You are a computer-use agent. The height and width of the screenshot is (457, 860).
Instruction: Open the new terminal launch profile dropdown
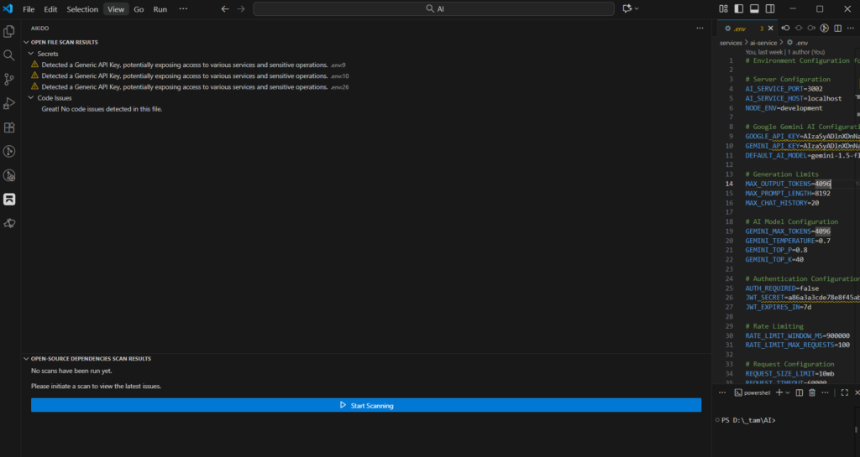788,392
